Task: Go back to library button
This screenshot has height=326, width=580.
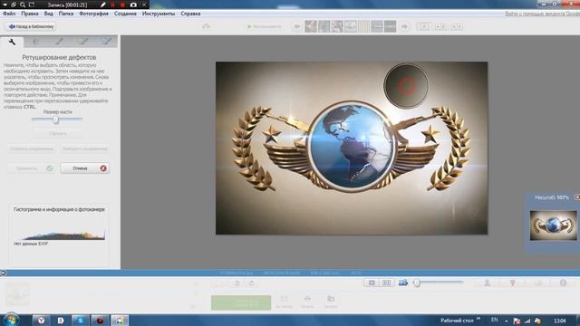Action: point(31,26)
